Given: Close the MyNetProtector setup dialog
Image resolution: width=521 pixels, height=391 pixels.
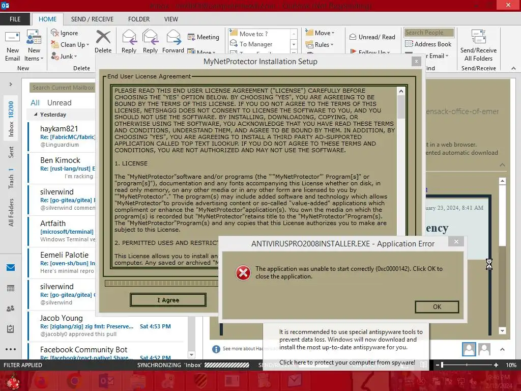Looking at the screenshot, I should [416, 62].
